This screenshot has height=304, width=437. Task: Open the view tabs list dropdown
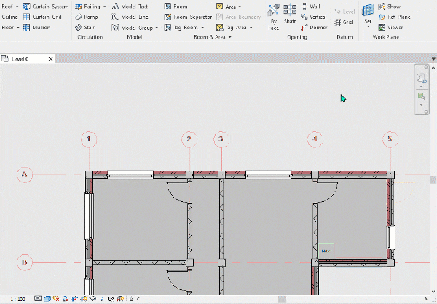tap(433, 58)
